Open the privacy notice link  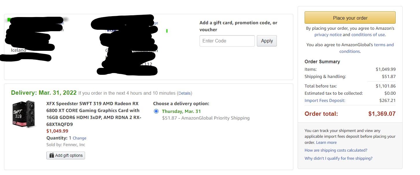pyautogui.click(x=328, y=35)
